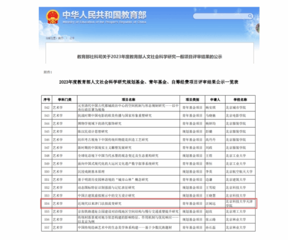The width and height of the screenshot is (288, 240).
Task: Click the Ministry of Education English subtitle
Action: (104, 22)
